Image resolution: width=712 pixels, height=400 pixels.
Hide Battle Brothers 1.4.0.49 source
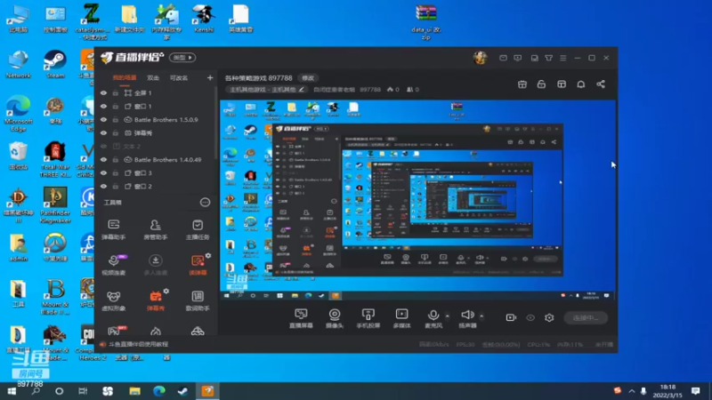(x=103, y=160)
